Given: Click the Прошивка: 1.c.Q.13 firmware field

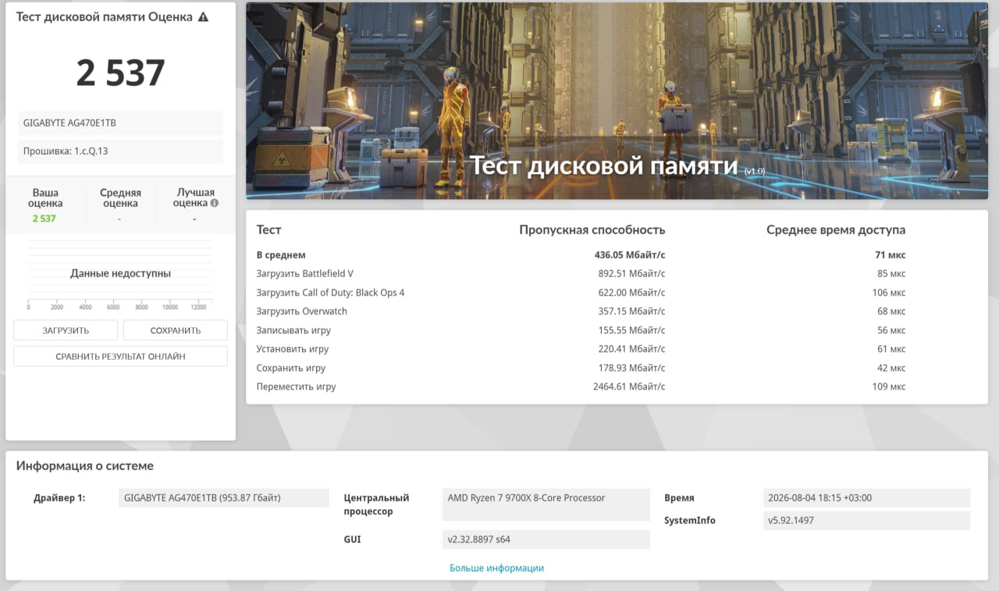Looking at the screenshot, I should point(120,151).
